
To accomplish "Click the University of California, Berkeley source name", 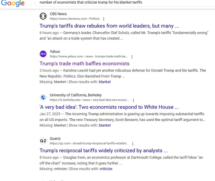I will [76, 95].
